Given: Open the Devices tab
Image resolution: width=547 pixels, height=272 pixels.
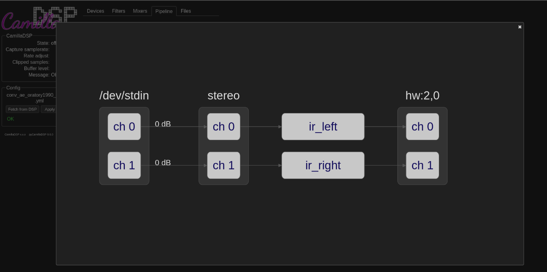Looking at the screenshot, I should coord(95,11).
